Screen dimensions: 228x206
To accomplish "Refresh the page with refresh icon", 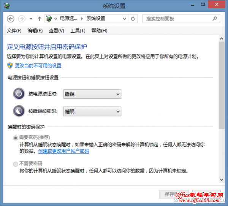I will point(133,19).
